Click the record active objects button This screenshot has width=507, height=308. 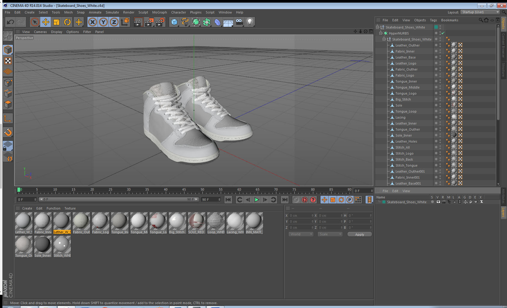[x=296, y=200]
